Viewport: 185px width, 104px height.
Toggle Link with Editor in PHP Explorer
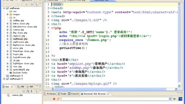click(36, 5)
